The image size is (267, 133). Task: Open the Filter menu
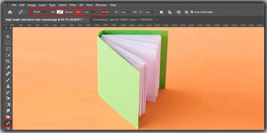[73, 5]
